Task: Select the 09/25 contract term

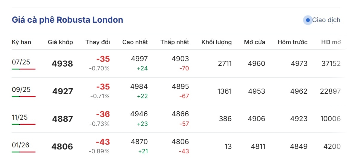Action: coord(21,90)
